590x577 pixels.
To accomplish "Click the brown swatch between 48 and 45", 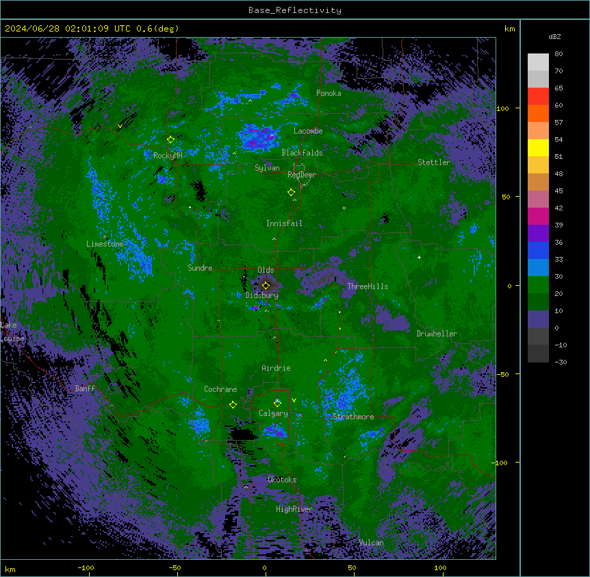I will pyautogui.click(x=538, y=182).
